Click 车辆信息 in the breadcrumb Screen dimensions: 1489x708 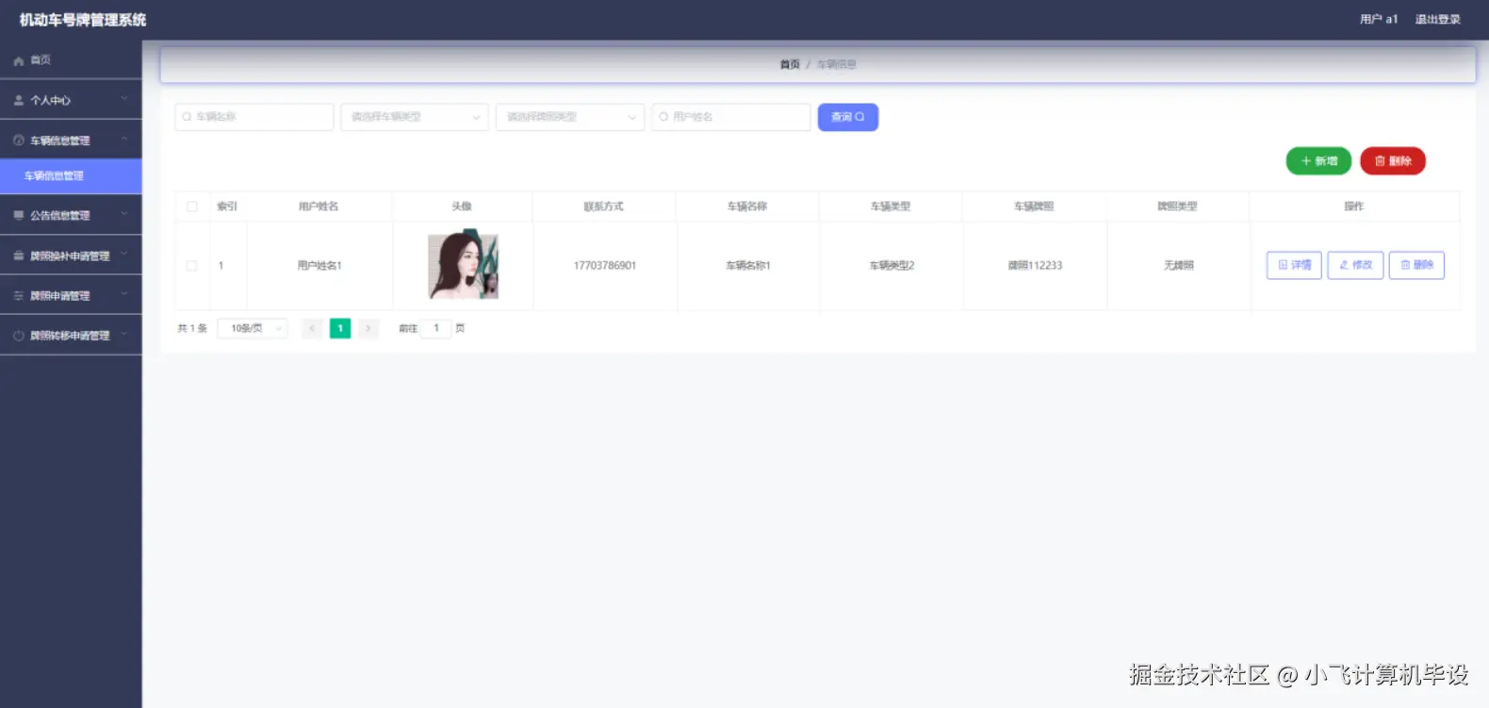(x=836, y=64)
